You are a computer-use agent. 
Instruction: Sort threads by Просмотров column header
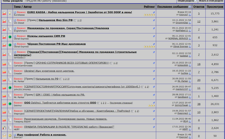click(x=215, y=7)
